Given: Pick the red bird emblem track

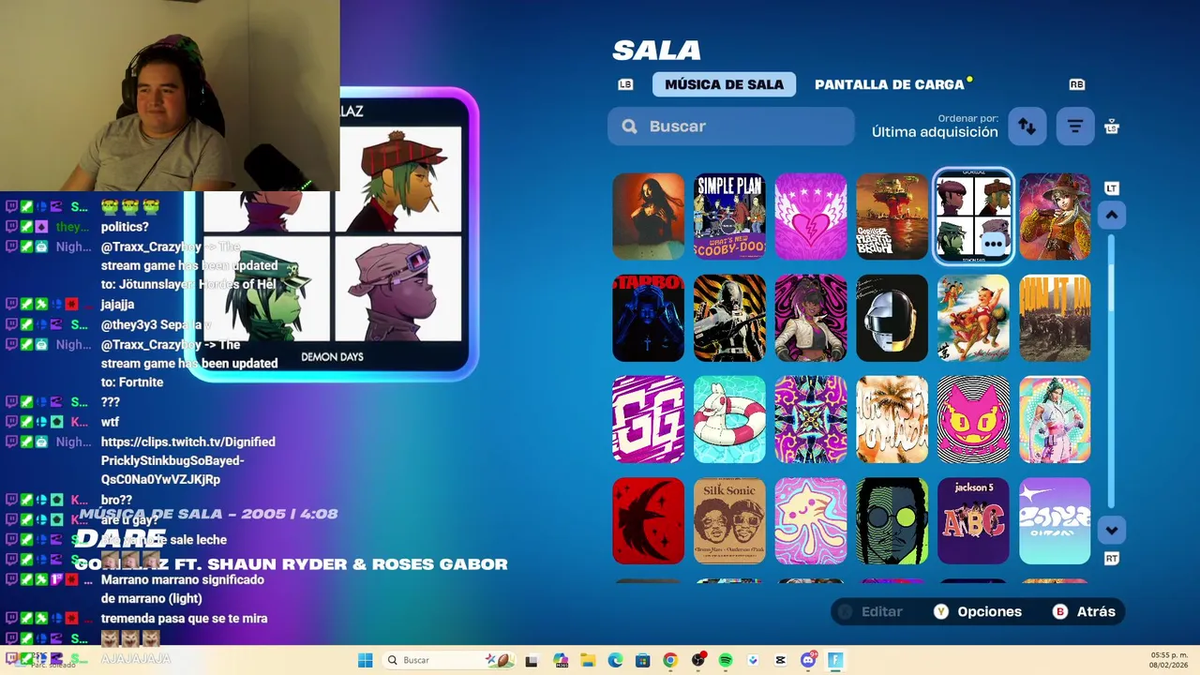Looking at the screenshot, I should [x=649, y=520].
